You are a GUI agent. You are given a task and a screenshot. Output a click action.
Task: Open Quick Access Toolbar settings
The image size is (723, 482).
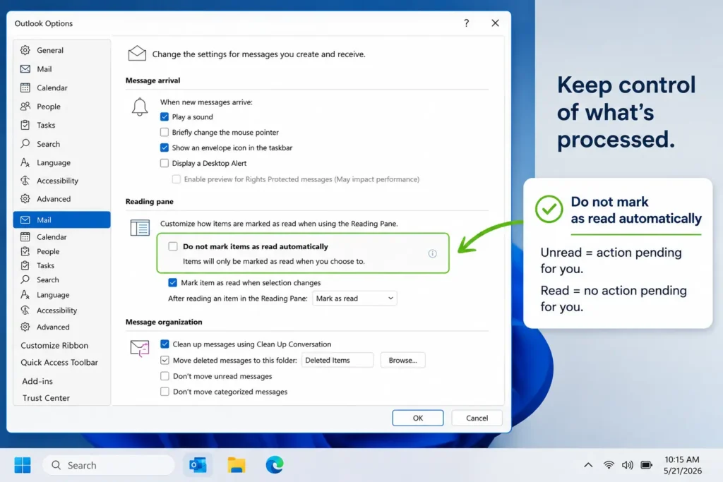59,362
